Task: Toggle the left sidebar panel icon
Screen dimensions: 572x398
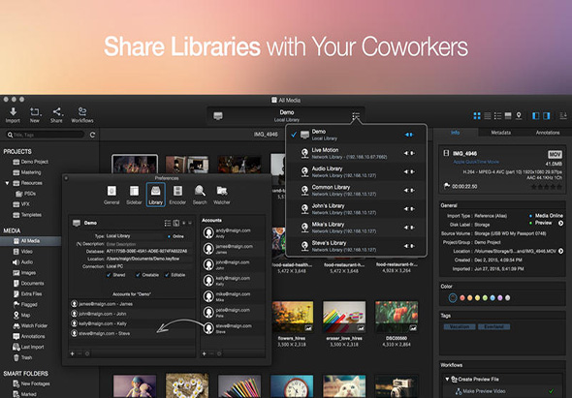Action: pyautogui.click(x=536, y=116)
